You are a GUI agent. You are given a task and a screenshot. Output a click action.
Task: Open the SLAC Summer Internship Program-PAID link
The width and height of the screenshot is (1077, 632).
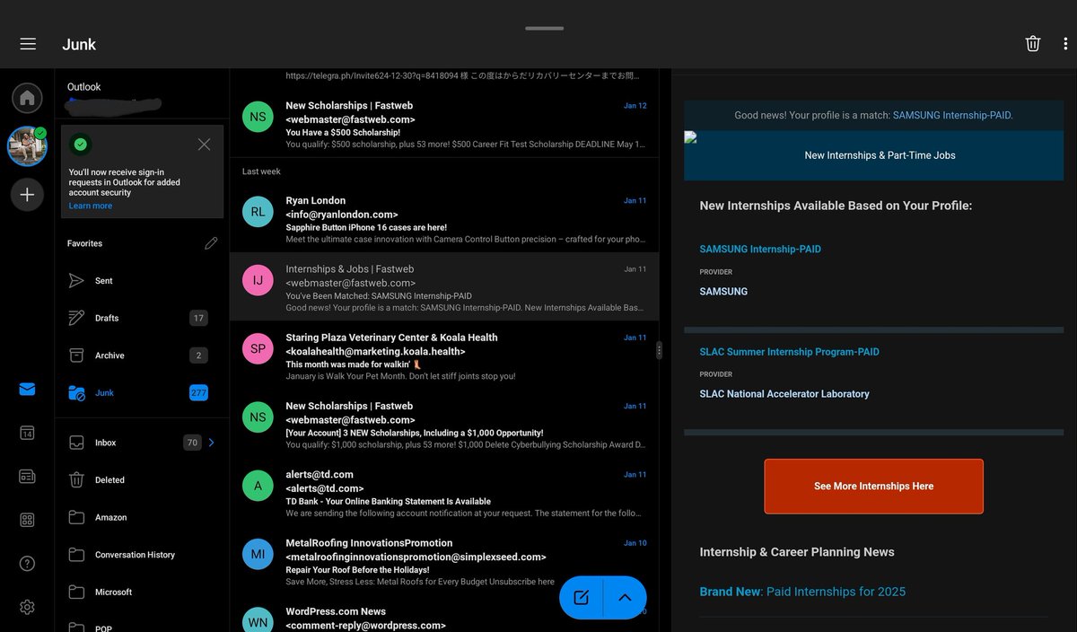pos(790,352)
